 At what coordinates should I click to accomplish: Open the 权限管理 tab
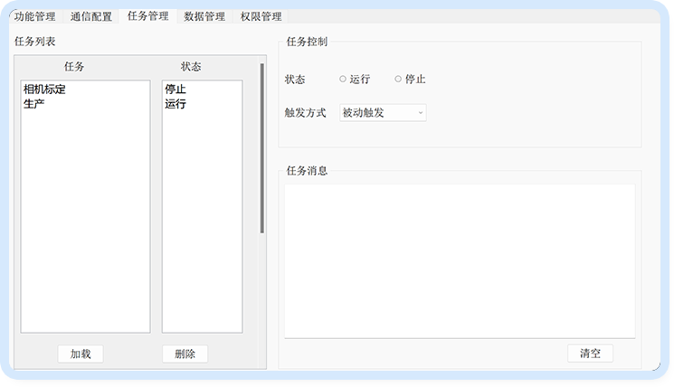tap(261, 16)
